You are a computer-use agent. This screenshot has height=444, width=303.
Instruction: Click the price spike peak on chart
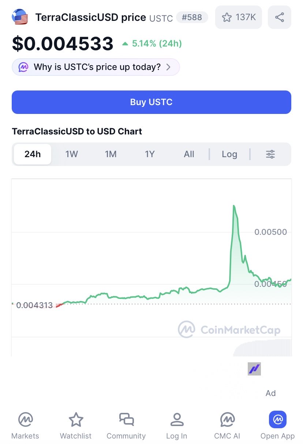(x=234, y=206)
